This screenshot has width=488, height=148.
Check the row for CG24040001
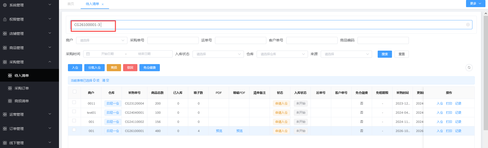pos(74,111)
